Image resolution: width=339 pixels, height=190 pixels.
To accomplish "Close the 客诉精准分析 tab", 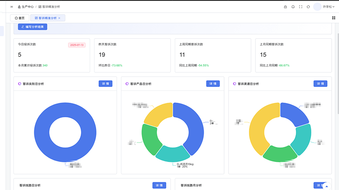I will tap(59, 18).
